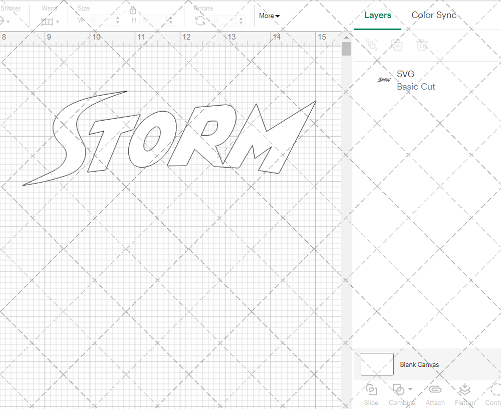Image resolution: width=501 pixels, height=409 pixels.
Task: Click the Blank Canvas color swatch
Action: tap(377, 364)
